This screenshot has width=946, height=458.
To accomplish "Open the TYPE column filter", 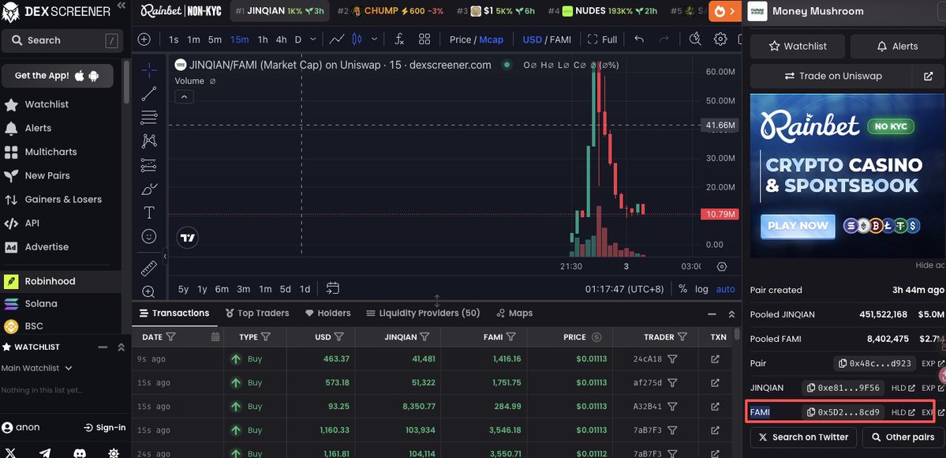I will click(x=265, y=337).
